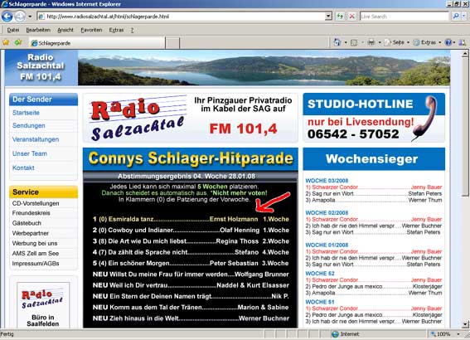The height and width of the screenshot is (340, 470).
Task: Open the Startseite link
Action: pyautogui.click(x=26, y=113)
